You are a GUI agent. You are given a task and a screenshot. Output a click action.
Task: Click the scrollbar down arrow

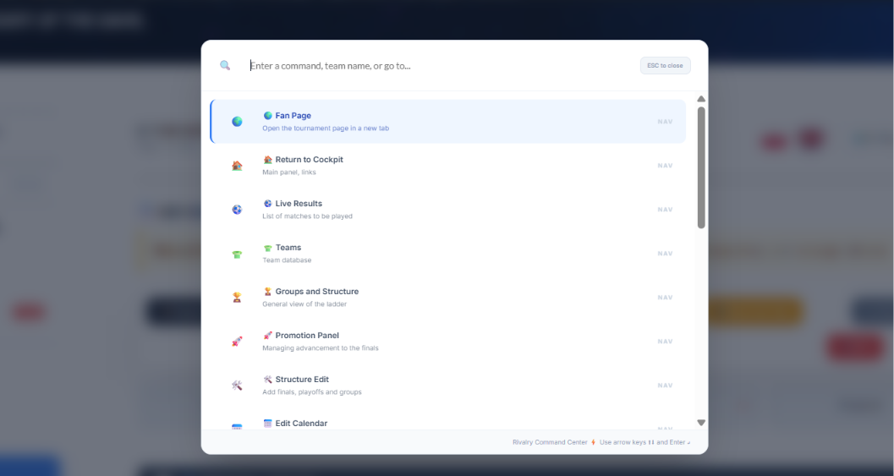[701, 423]
